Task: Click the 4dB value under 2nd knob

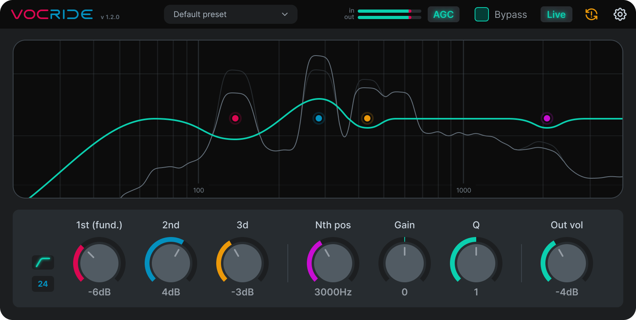Action: [x=171, y=292]
